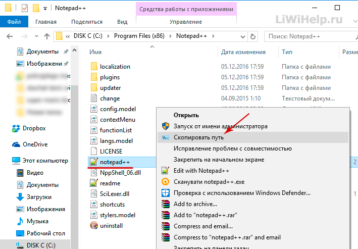
Task: Click the shortcuts file icon
Action: pyautogui.click(x=94, y=205)
